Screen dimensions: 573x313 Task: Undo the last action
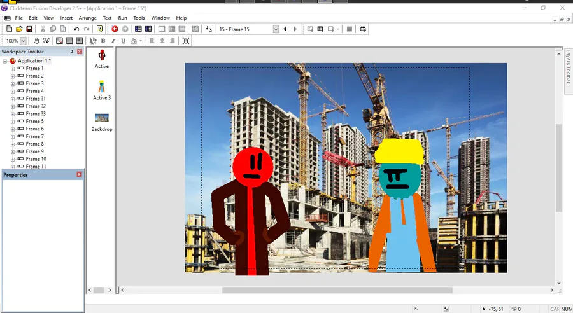click(76, 29)
